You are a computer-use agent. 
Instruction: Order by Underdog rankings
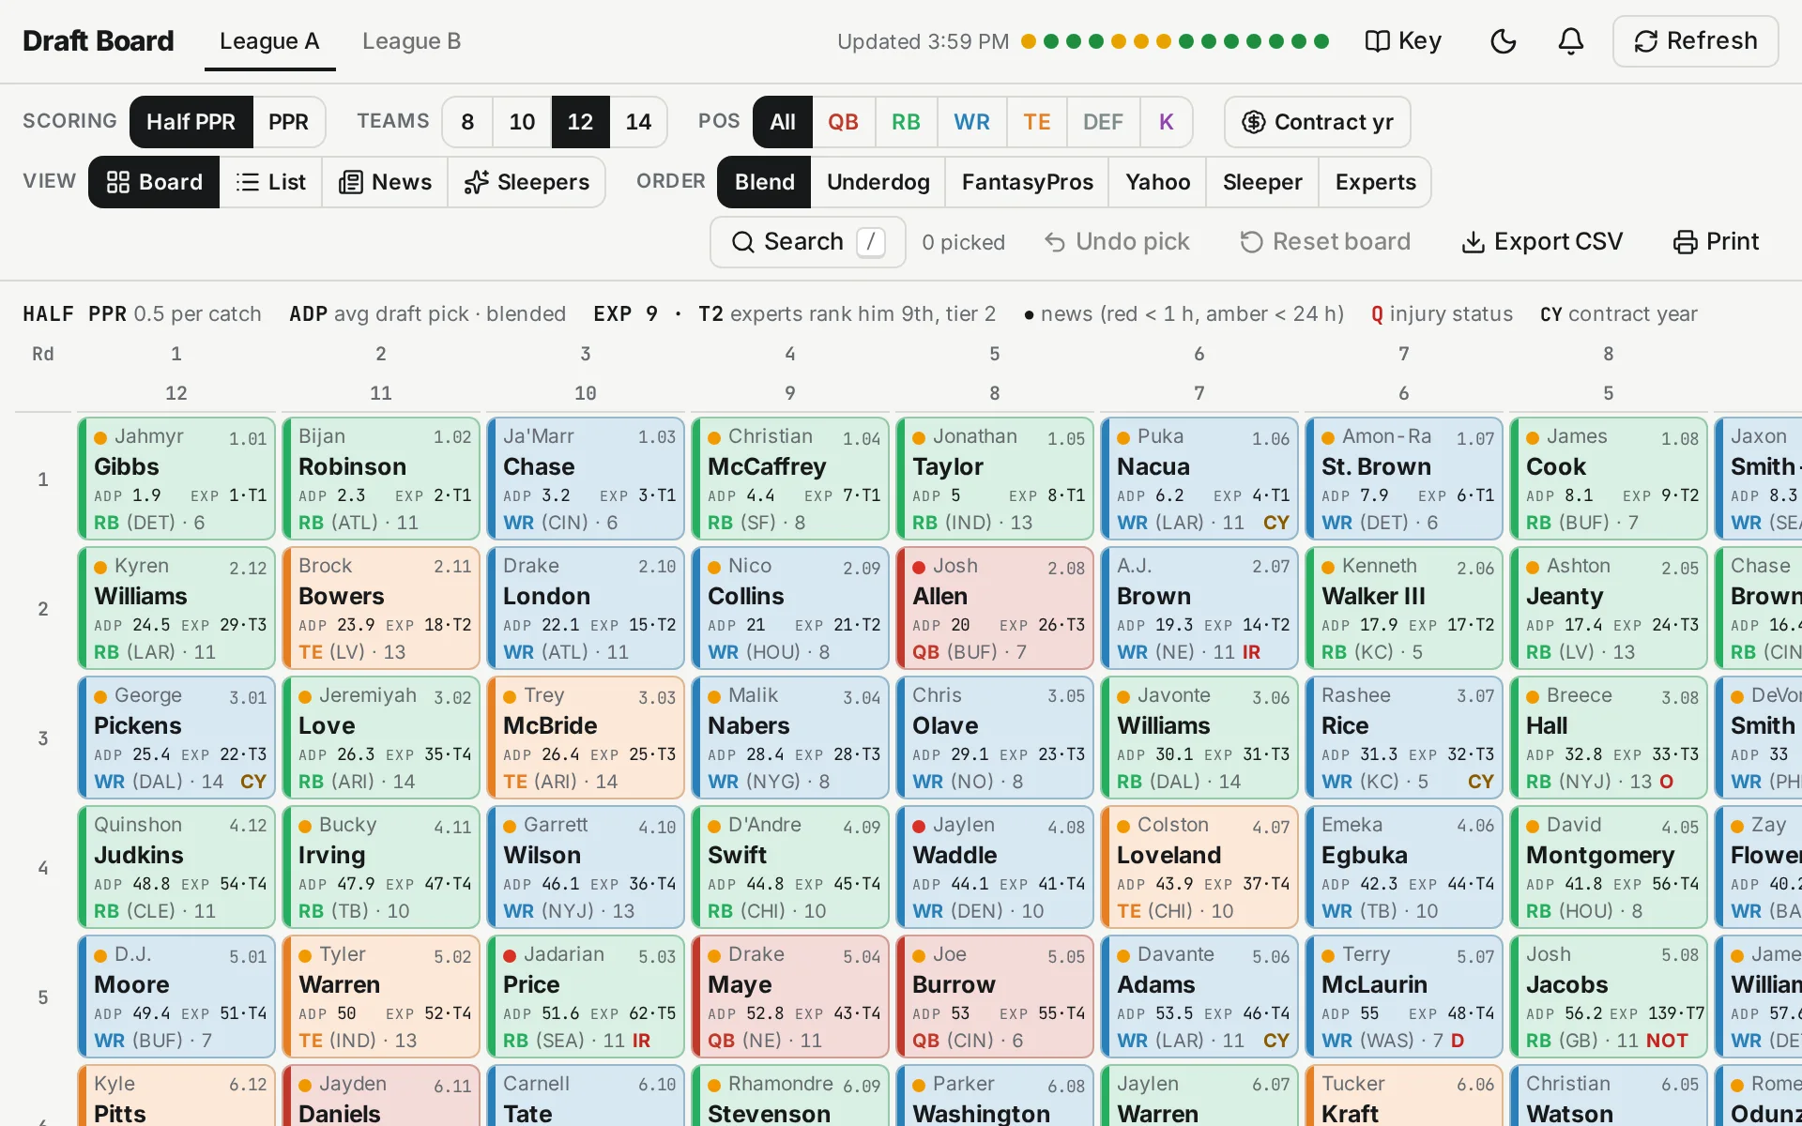pos(878,182)
